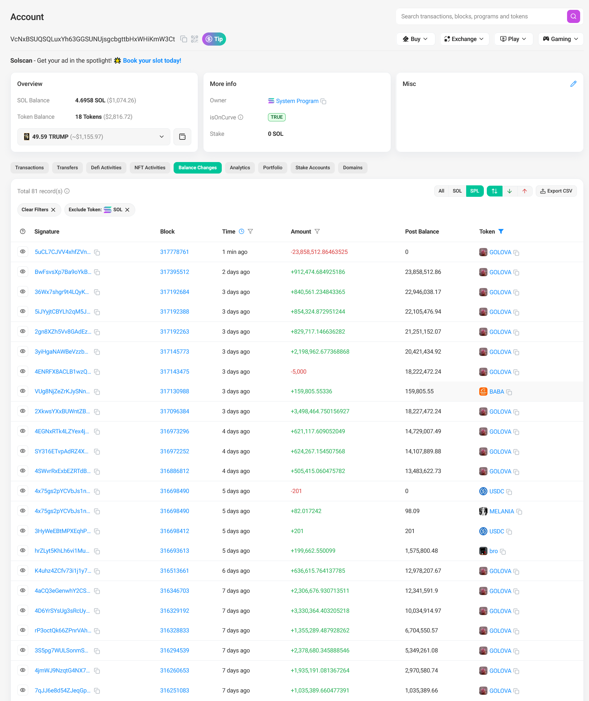Copy USDC token address in the -201 row
Screen dimensions: 589x701
point(509,492)
